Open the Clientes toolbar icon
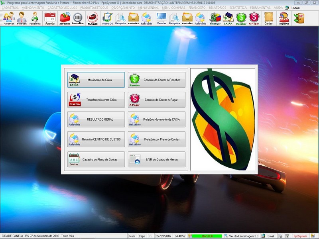The width and height of the screenshot is (319, 239). (x=9, y=18)
